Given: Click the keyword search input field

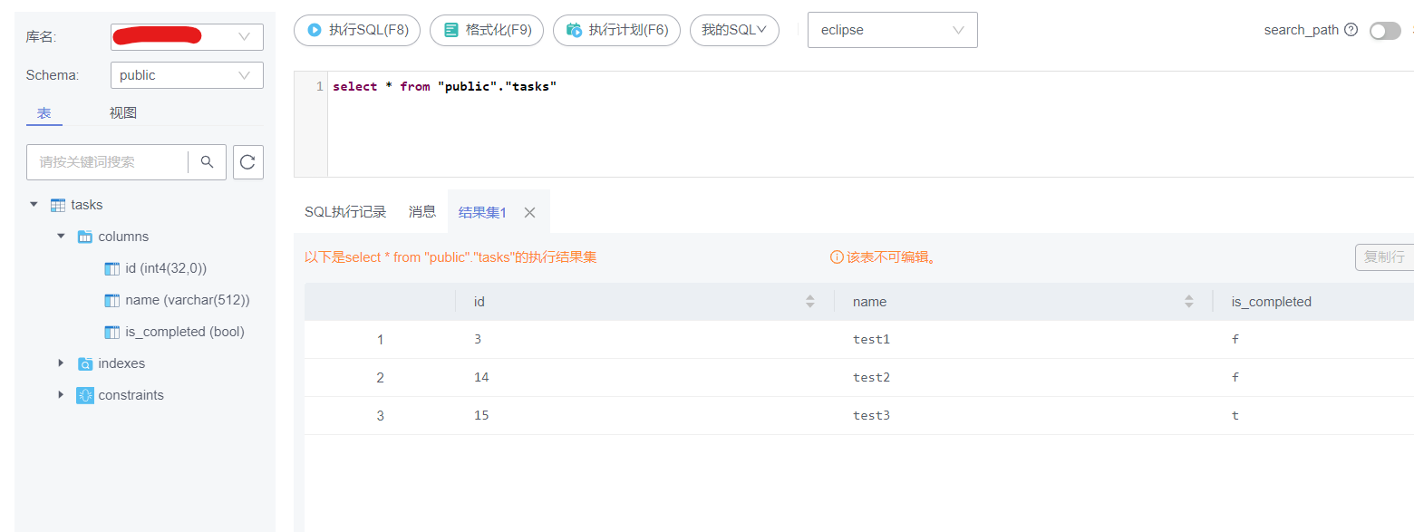Looking at the screenshot, I should 107,162.
